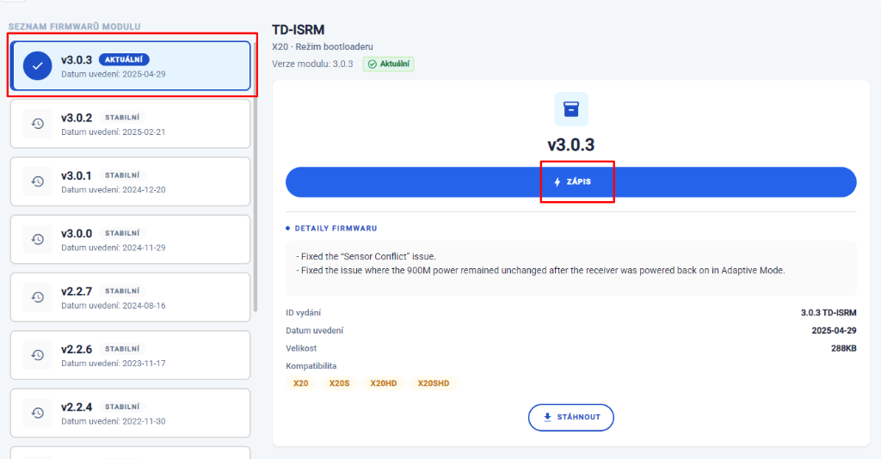This screenshot has height=459, width=881.
Task: Click the history icon for v3.0.0
Action: coord(38,239)
